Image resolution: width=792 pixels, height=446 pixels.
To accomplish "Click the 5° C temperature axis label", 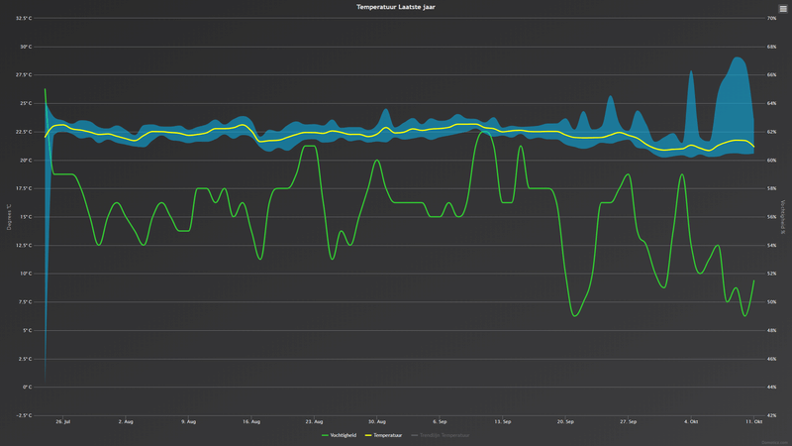I will click(28, 331).
